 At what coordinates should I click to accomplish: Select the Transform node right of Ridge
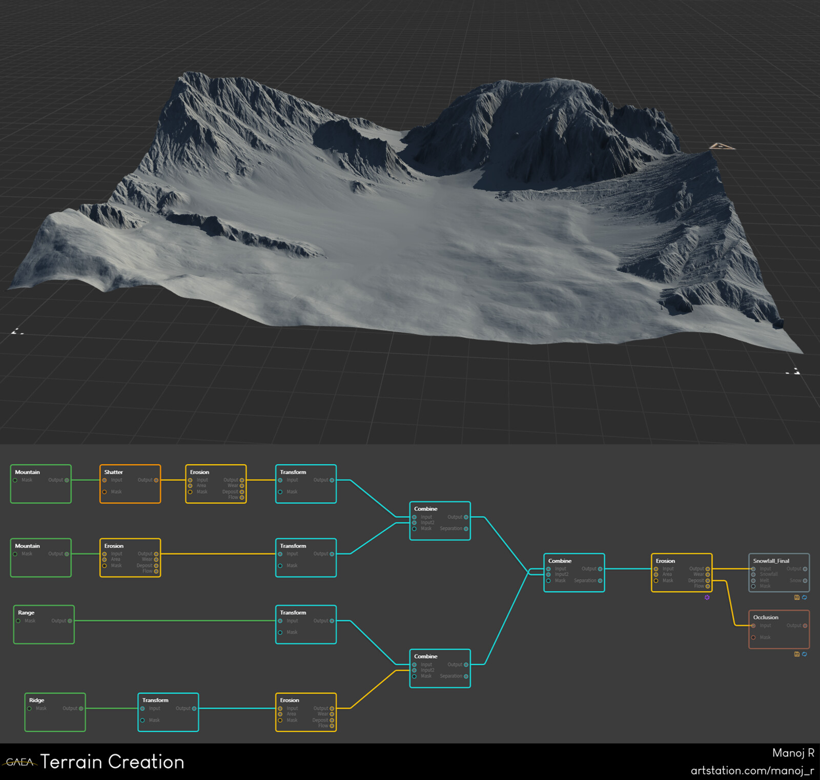[168, 712]
